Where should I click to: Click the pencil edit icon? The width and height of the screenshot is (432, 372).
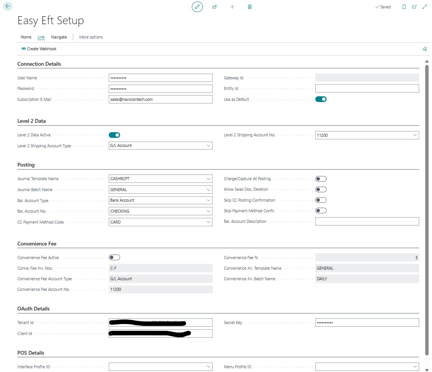(197, 7)
